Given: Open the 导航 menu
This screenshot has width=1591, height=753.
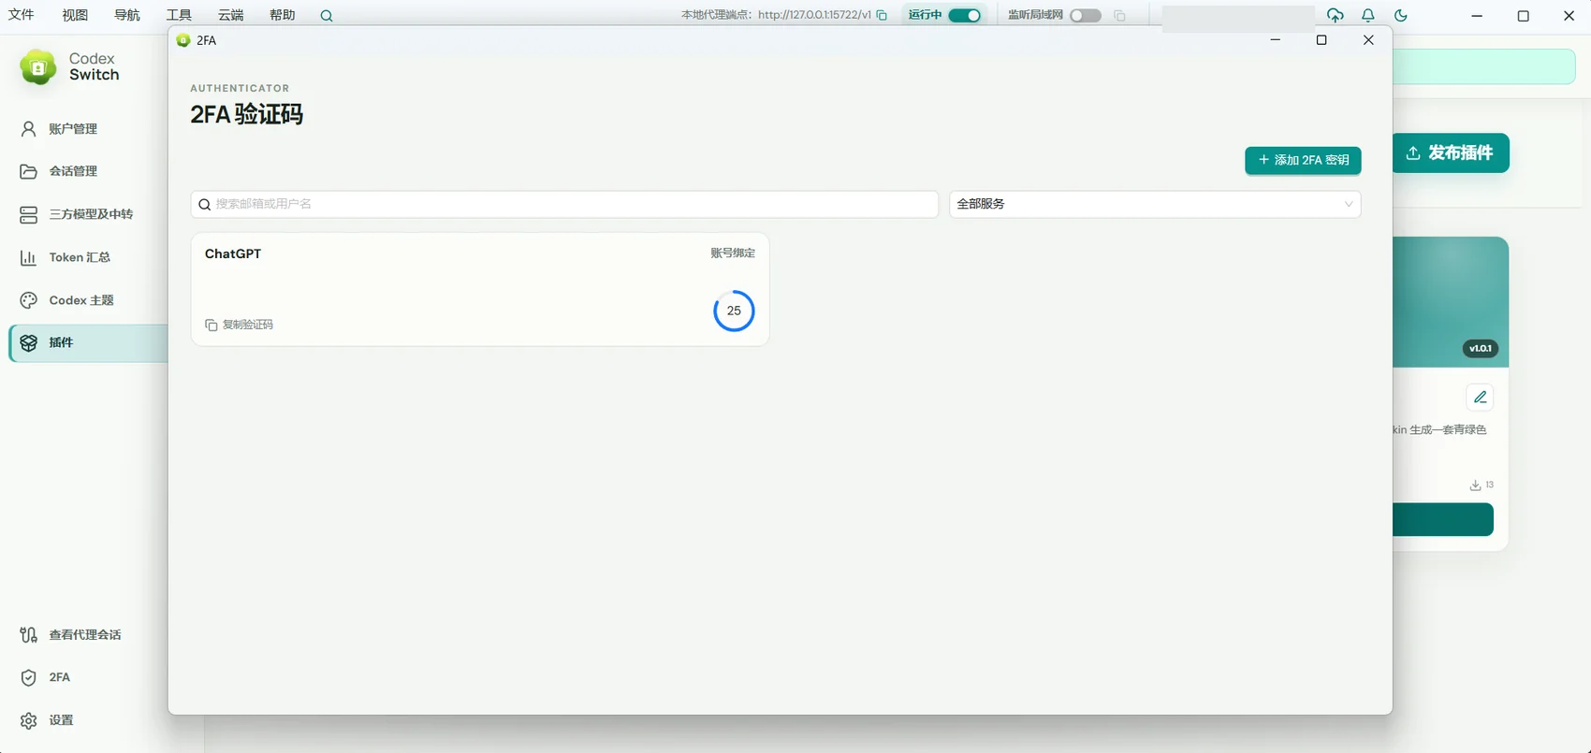Looking at the screenshot, I should click(x=127, y=15).
